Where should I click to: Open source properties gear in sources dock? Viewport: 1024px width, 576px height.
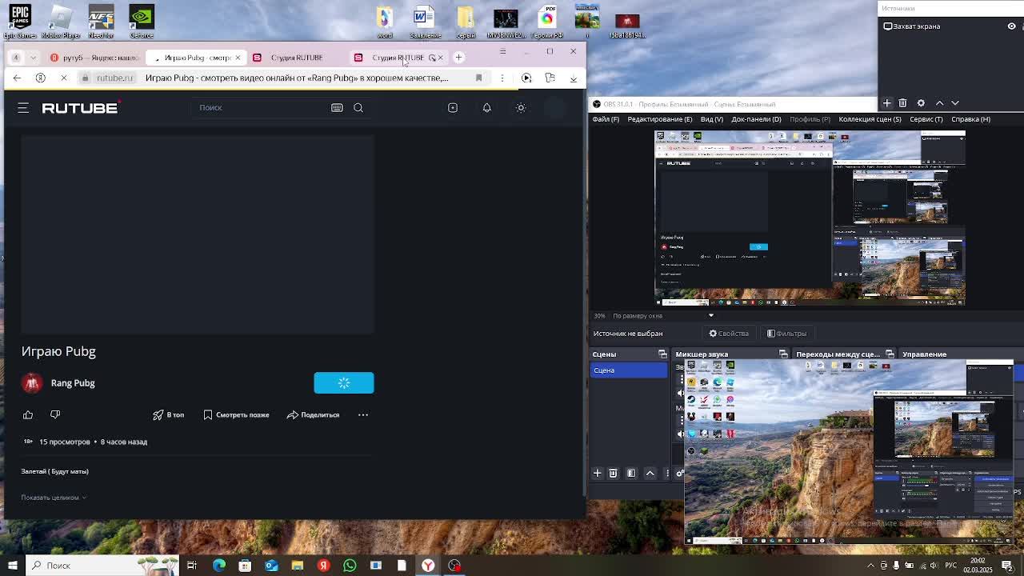click(921, 103)
